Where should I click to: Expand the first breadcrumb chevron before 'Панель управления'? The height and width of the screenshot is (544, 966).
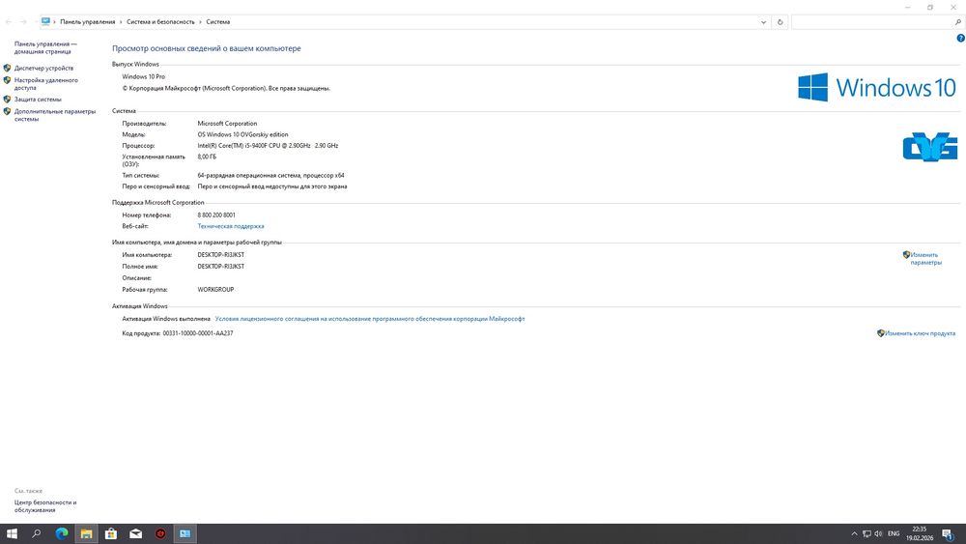tap(54, 22)
